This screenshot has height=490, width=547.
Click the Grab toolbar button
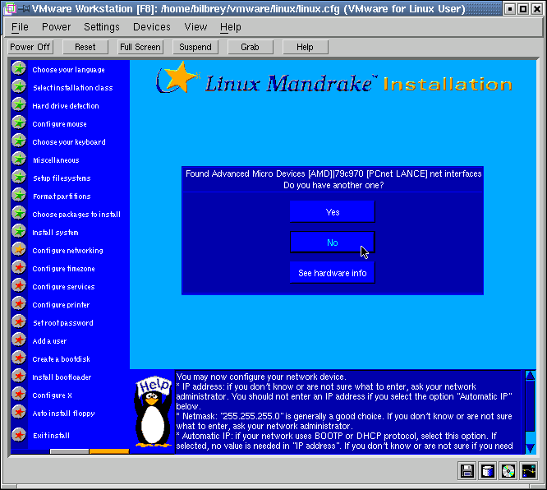click(x=250, y=47)
